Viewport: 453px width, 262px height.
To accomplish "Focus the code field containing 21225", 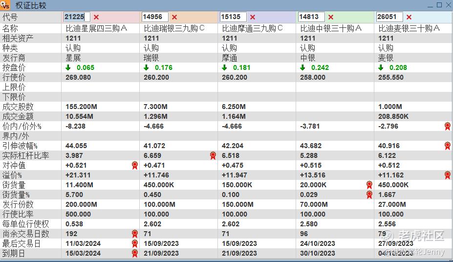I will [77, 17].
